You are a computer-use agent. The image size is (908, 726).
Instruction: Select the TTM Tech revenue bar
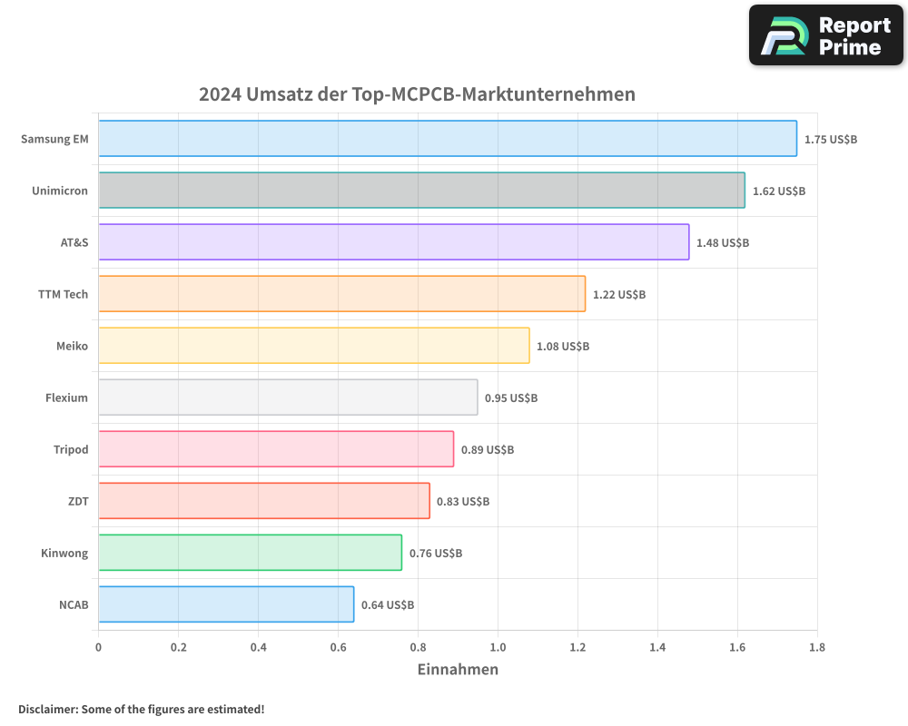340,294
